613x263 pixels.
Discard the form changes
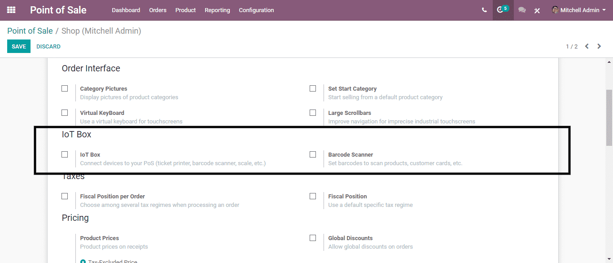coord(48,46)
